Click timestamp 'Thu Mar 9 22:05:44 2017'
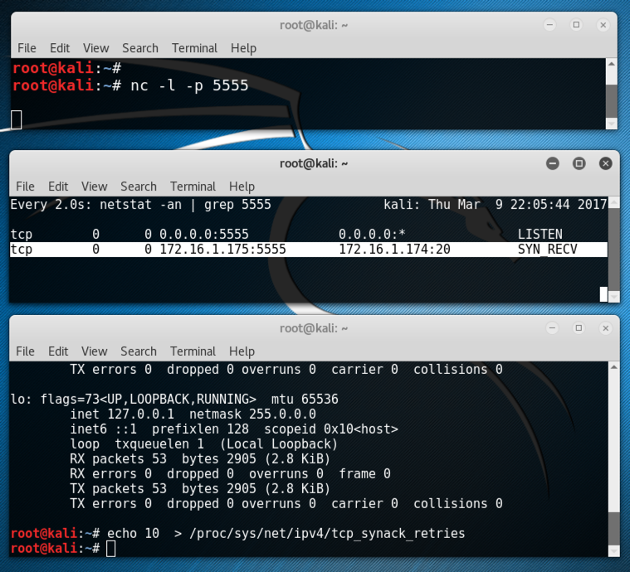Screen dimensions: 630x572 pos(517,205)
